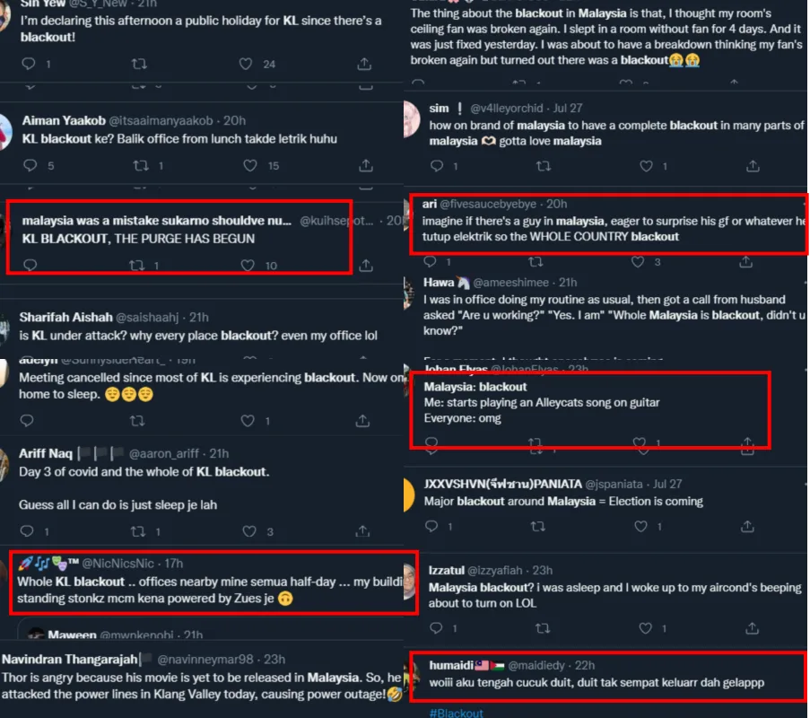The height and width of the screenshot is (718, 810).
Task: Open @fivesaucebyebye user handle
Action: (488, 205)
